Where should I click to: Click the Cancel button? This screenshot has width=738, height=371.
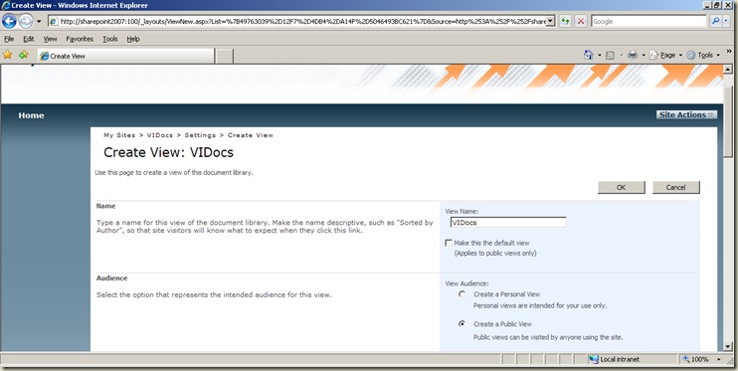pos(676,187)
